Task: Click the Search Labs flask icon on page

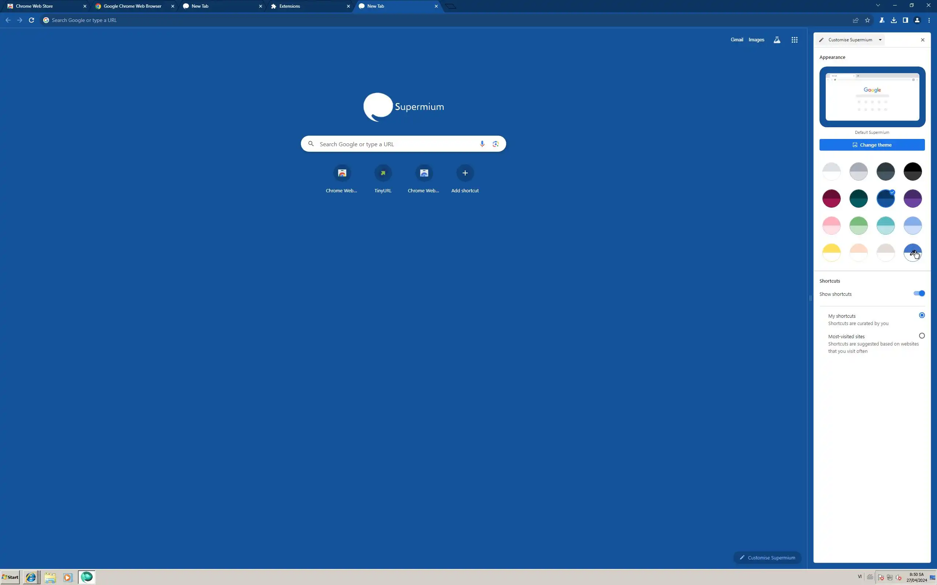Action: pos(777,40)
